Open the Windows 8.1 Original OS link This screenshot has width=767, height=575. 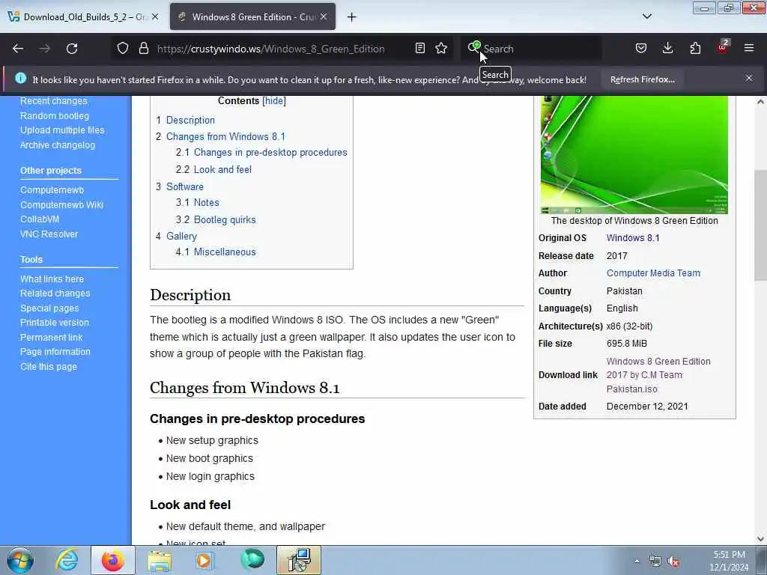pos(633,238)
